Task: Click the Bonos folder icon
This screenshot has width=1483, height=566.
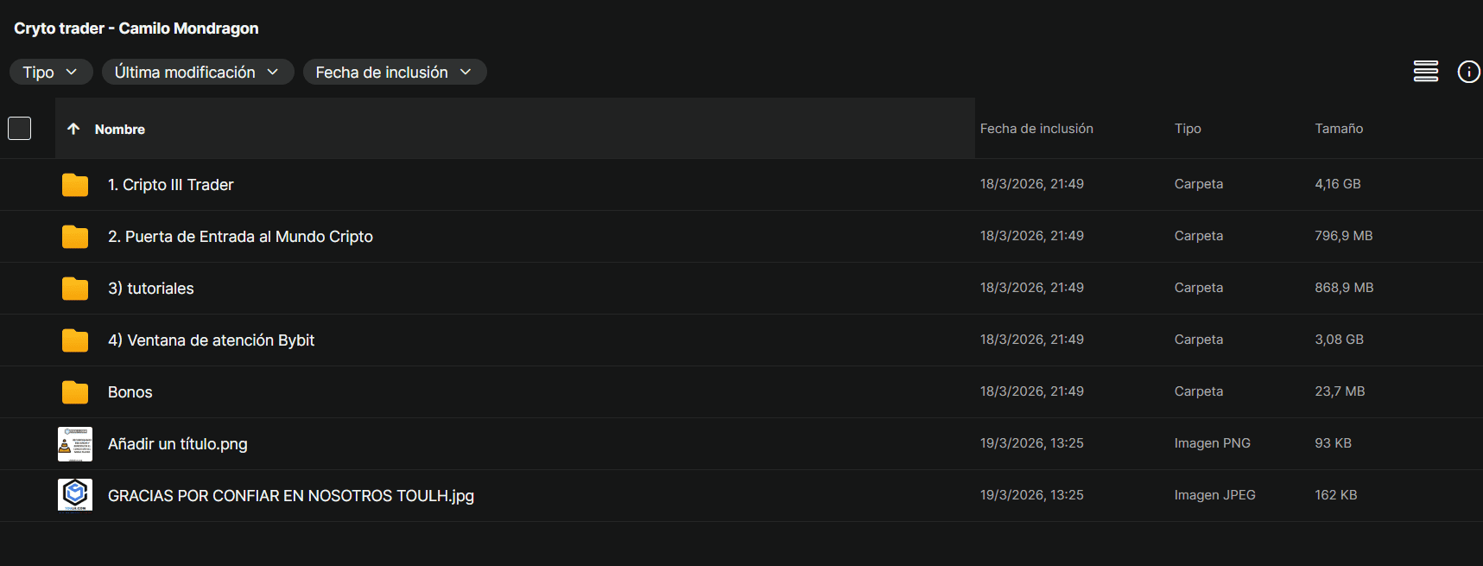Action: point(75,392)
